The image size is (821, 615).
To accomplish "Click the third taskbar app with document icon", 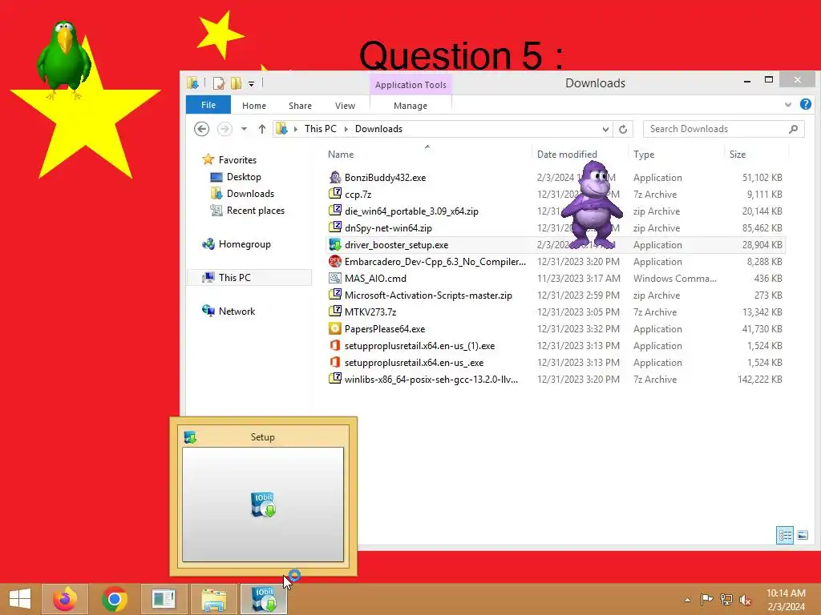I will pyautogui.click(x=164, y=599).
